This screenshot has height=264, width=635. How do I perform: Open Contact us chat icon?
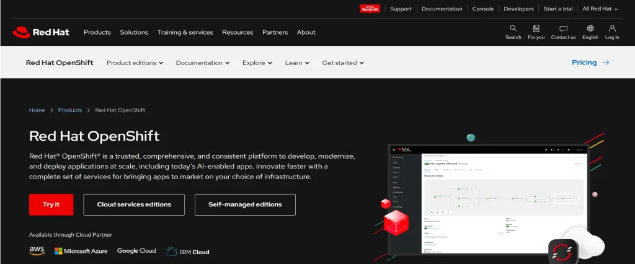(563, 29)
